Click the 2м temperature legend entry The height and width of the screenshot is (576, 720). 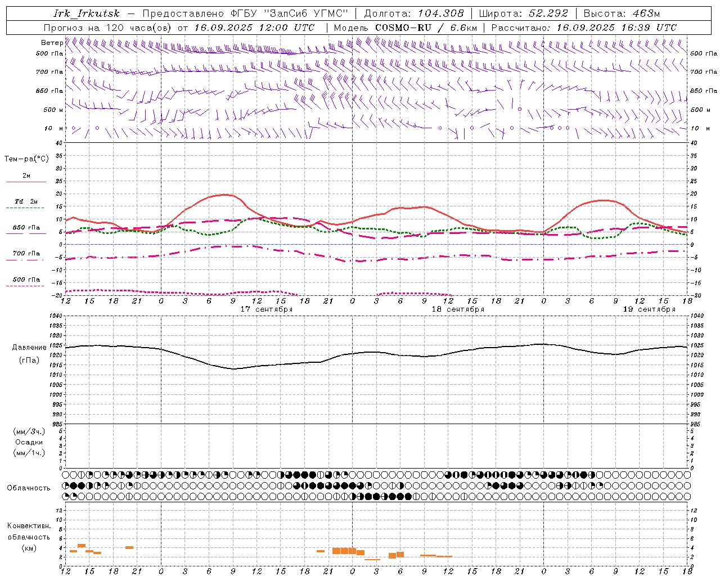click(26, 175)
